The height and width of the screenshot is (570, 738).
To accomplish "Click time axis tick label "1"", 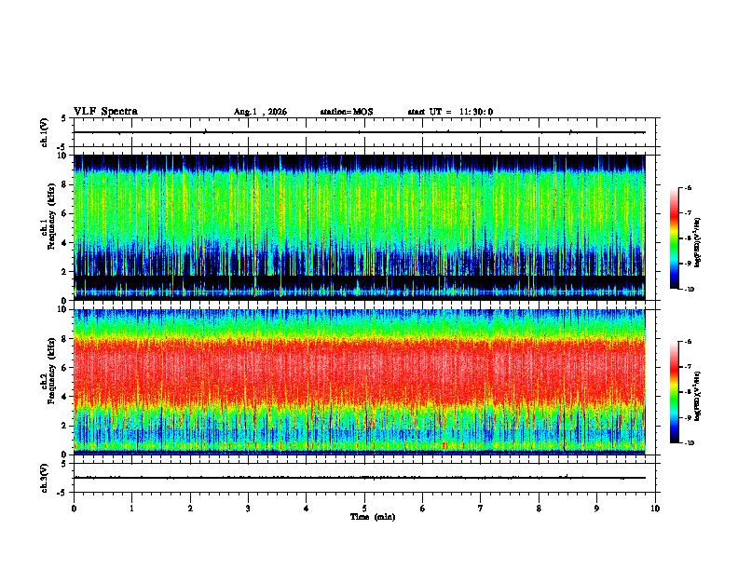I will 131,509.
